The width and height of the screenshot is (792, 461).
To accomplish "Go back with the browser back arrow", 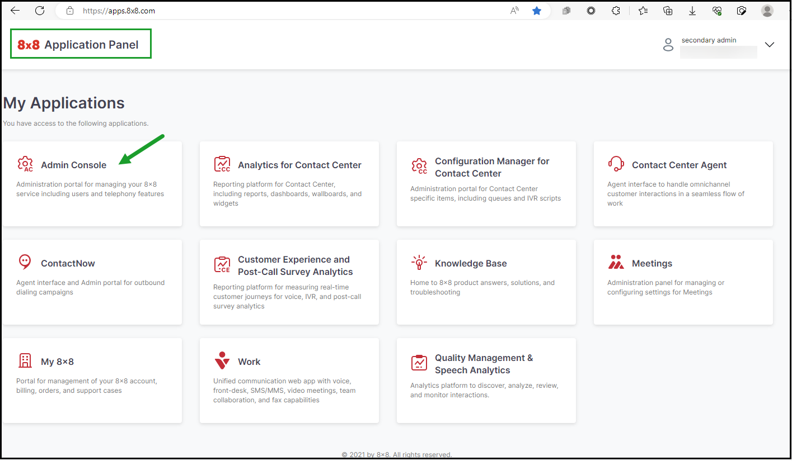I will click(x=15, y=11).
